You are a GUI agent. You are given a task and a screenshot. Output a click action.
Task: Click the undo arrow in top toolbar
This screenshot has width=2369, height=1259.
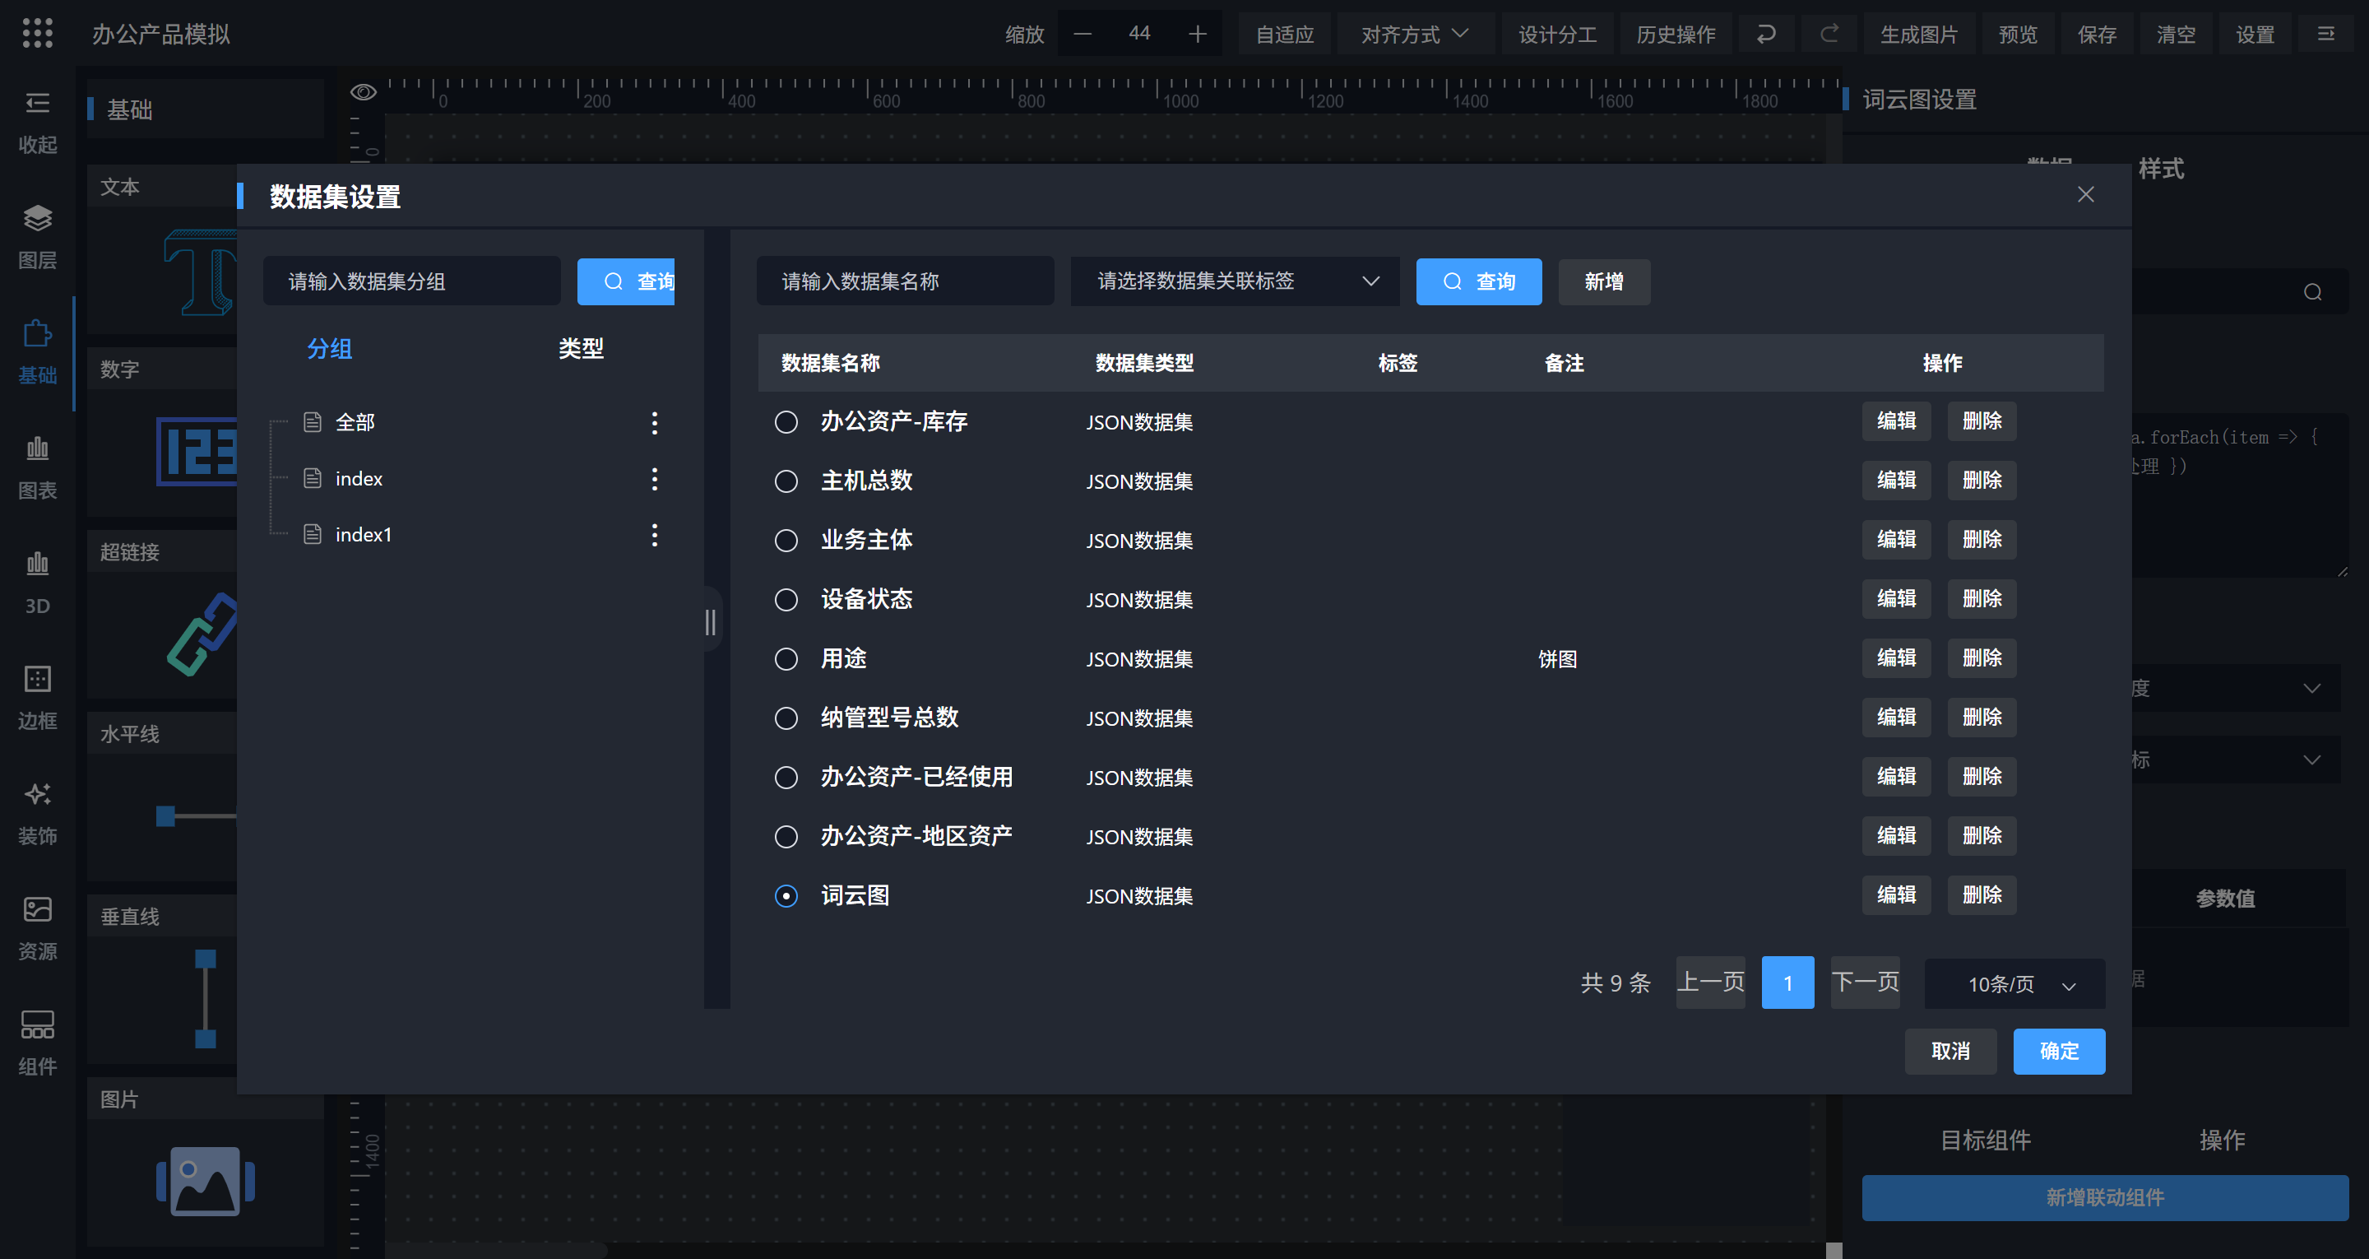(1766, 34)
